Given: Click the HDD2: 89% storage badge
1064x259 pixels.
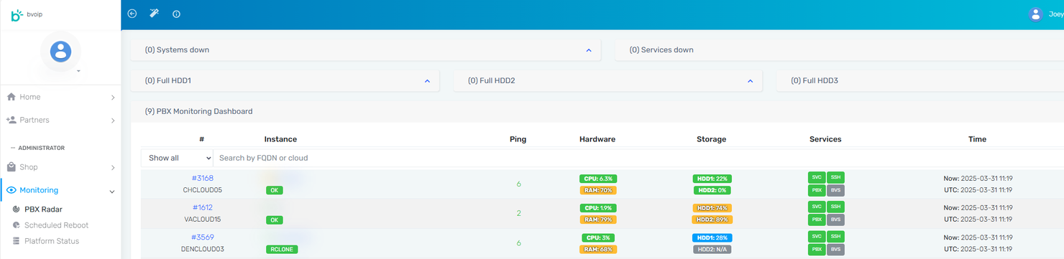Looking at the screenshot, I should [712, 220].
